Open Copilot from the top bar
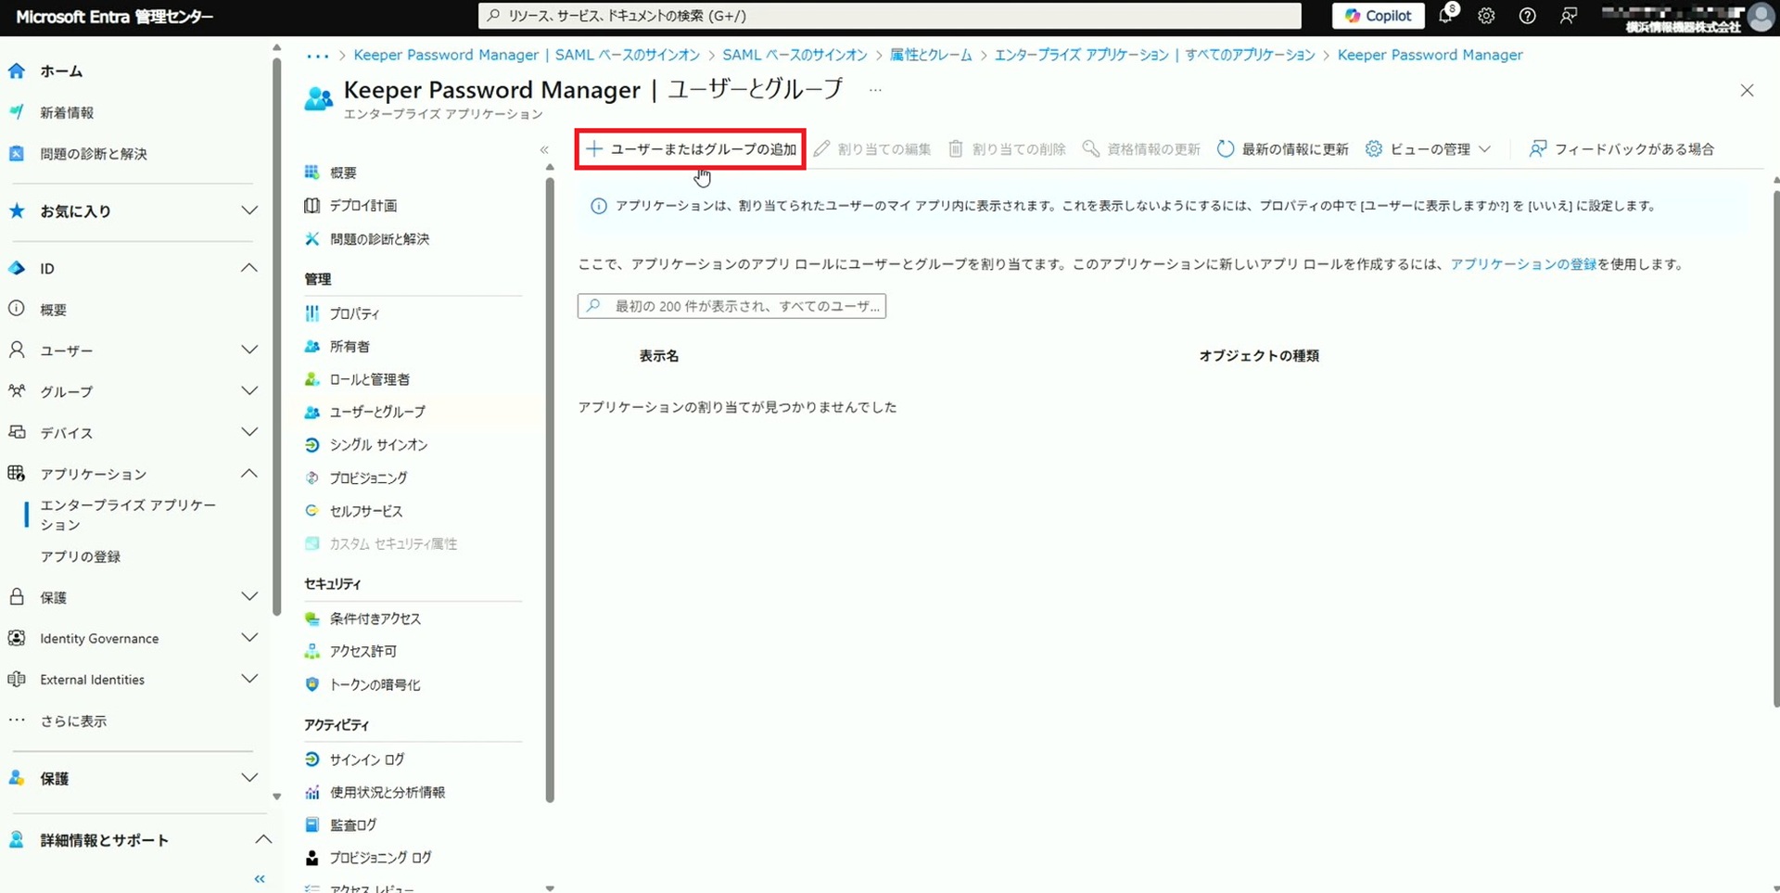The width and height of the screenshot is (1780, 893). 1378,16
